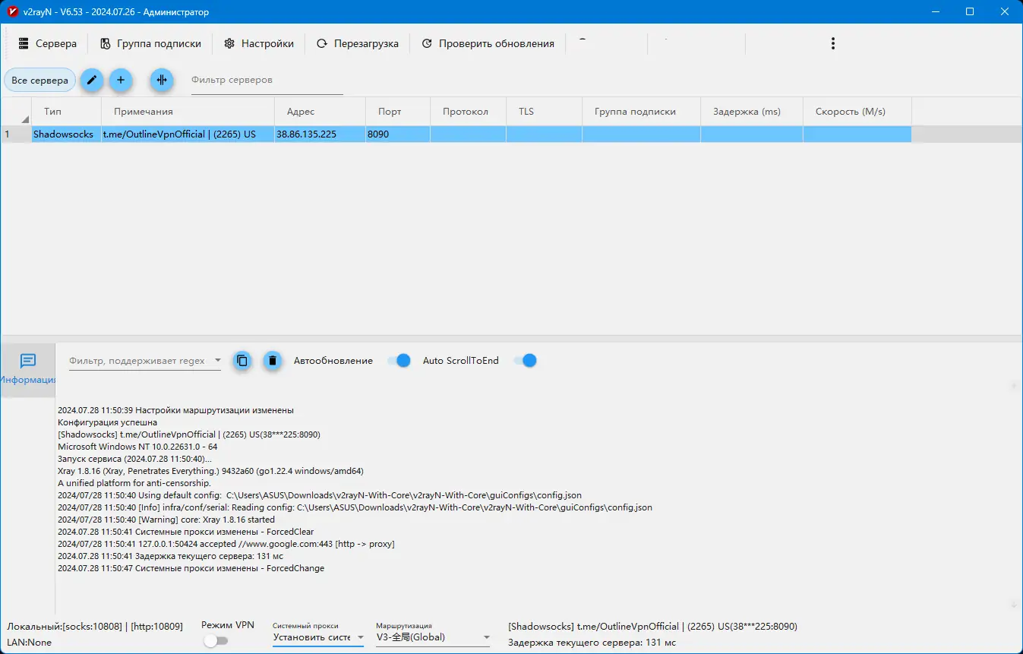Click the trash clear log icon
This screenshot has height=654, width=1023.
[273, 361]
